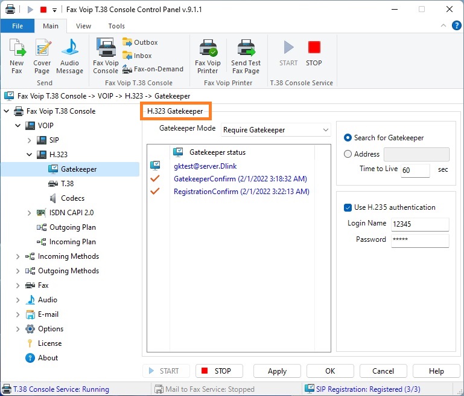The width and height of the screenshot is (464, 396).
Task: Click the Time to Live field
Action: (x=415, y=170)
